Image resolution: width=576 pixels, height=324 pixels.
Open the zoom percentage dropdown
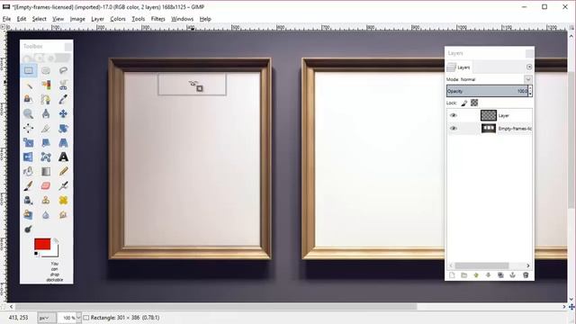tap(78, 318)
